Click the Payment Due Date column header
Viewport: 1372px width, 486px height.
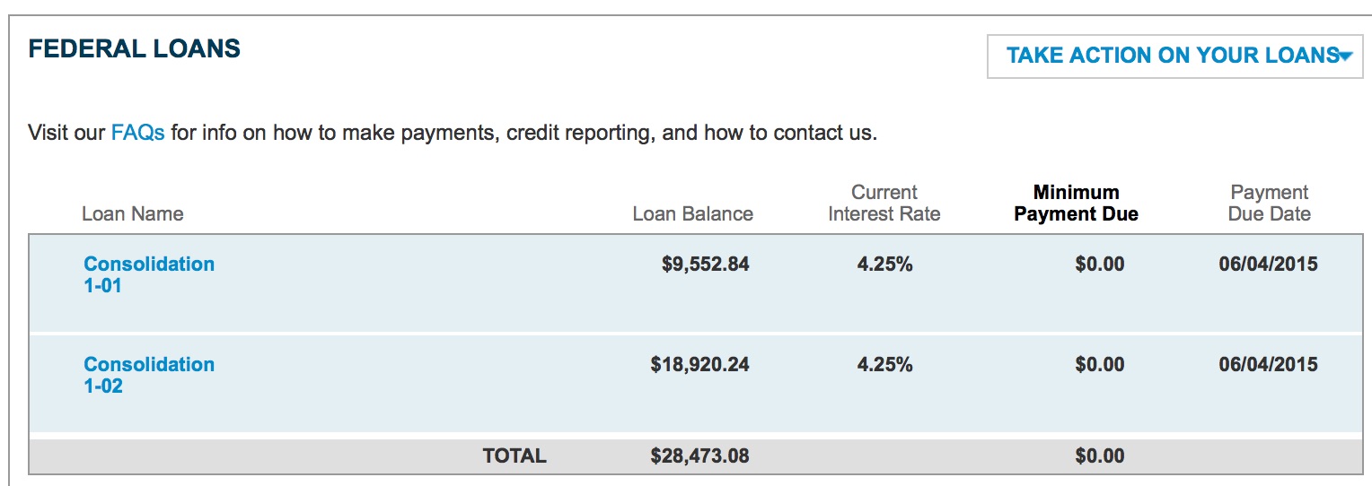coord(1270,203)
